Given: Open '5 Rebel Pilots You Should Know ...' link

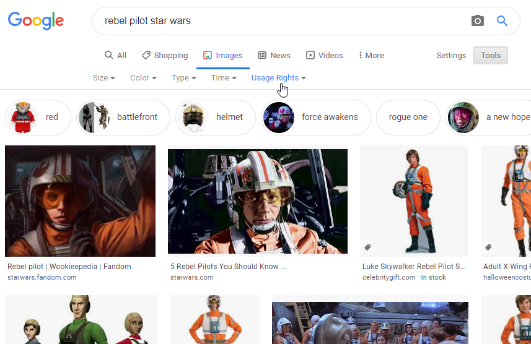Looking at the screenshot, I should (x=228, y=267).
